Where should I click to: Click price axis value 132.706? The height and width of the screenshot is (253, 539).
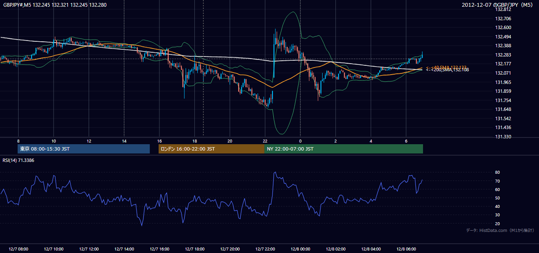(503, 19)
